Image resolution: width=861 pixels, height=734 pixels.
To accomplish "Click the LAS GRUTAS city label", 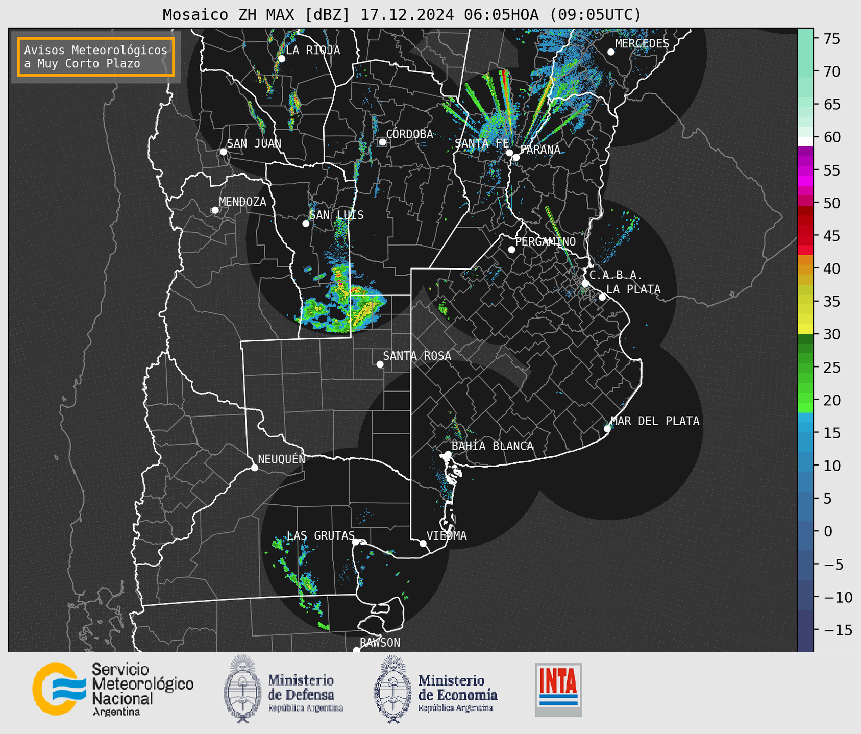I will 321,535.
